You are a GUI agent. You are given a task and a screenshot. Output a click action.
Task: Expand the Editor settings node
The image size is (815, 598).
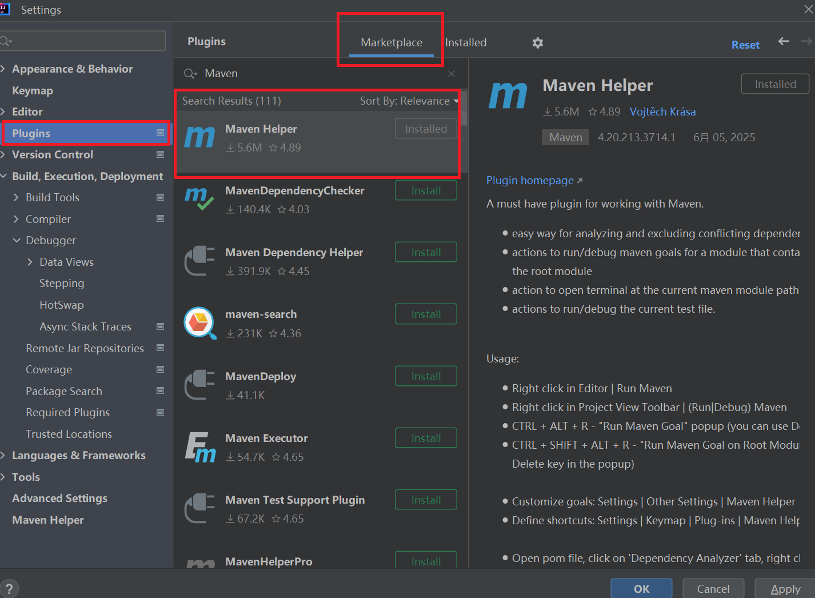click(3, 111)
